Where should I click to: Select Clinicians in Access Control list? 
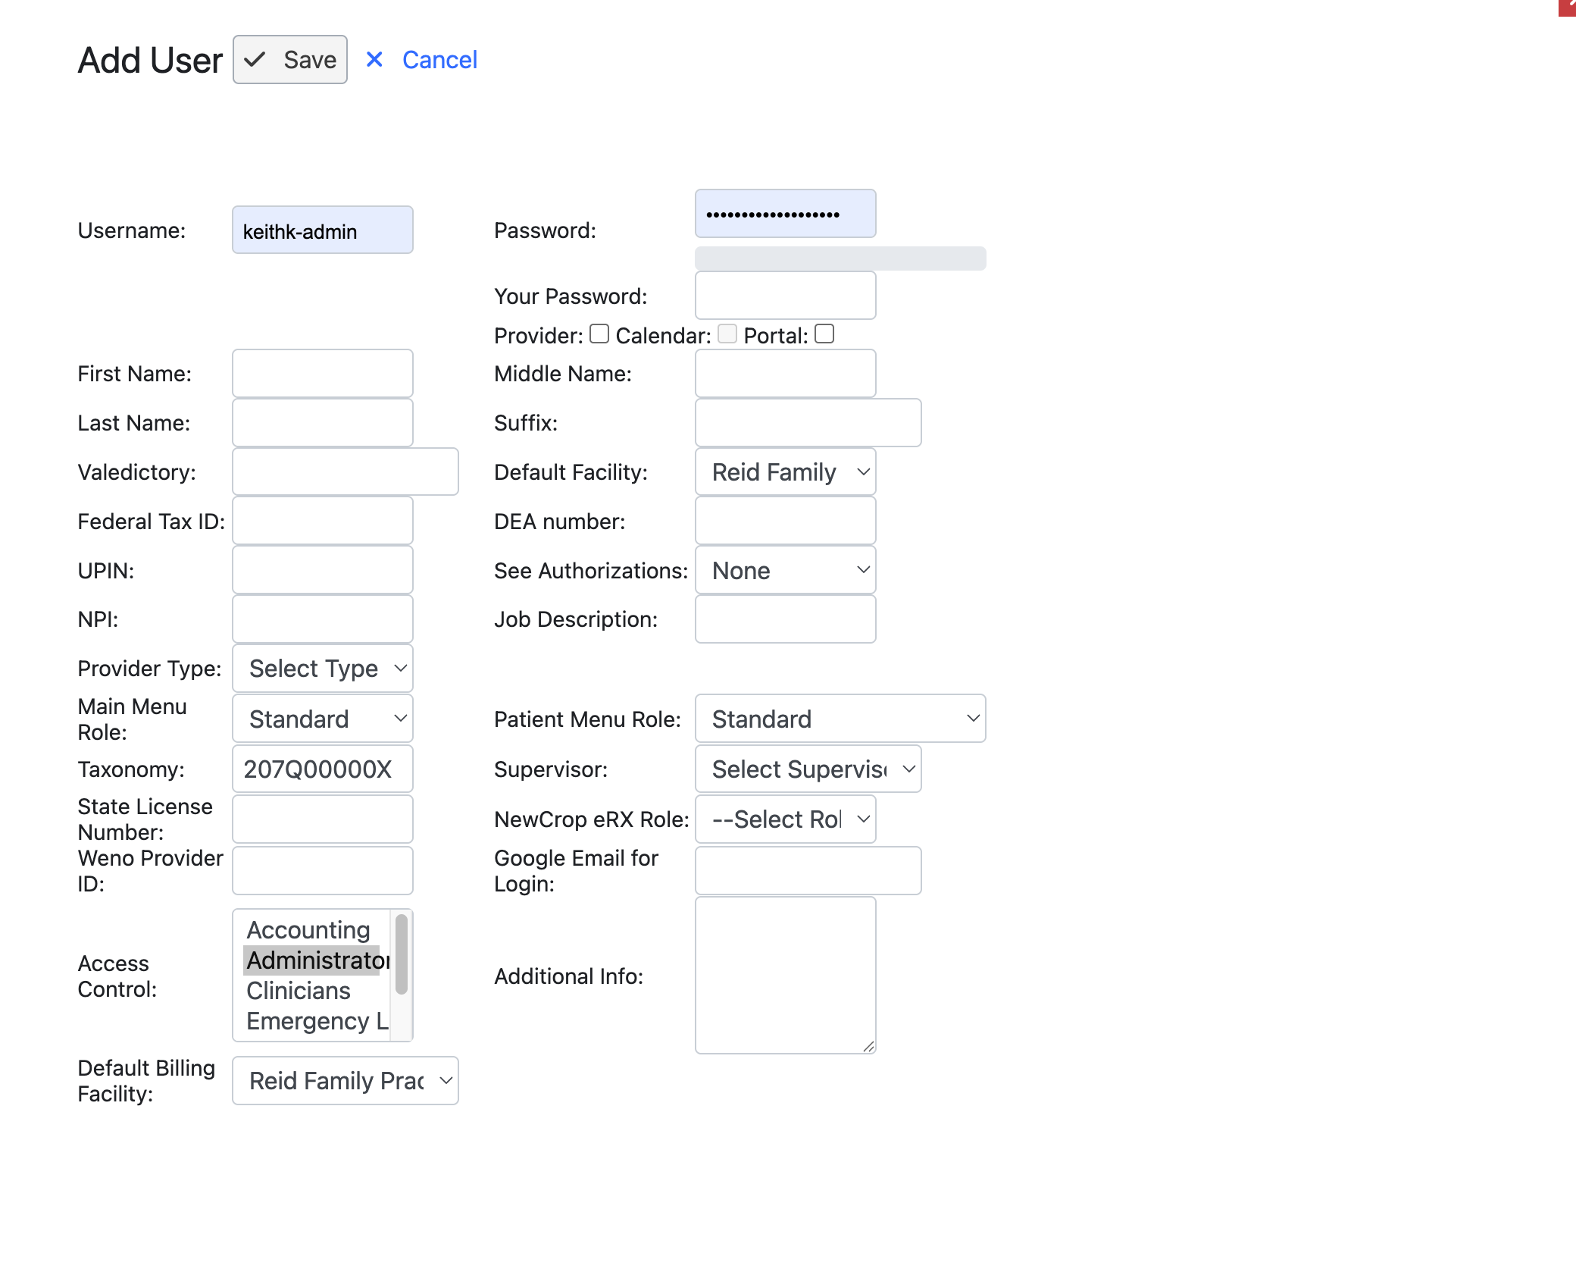coord(299,991)
